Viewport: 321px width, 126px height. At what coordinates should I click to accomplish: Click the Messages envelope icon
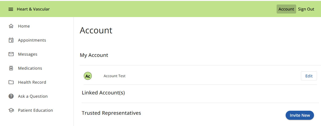(x=11, y=54)
